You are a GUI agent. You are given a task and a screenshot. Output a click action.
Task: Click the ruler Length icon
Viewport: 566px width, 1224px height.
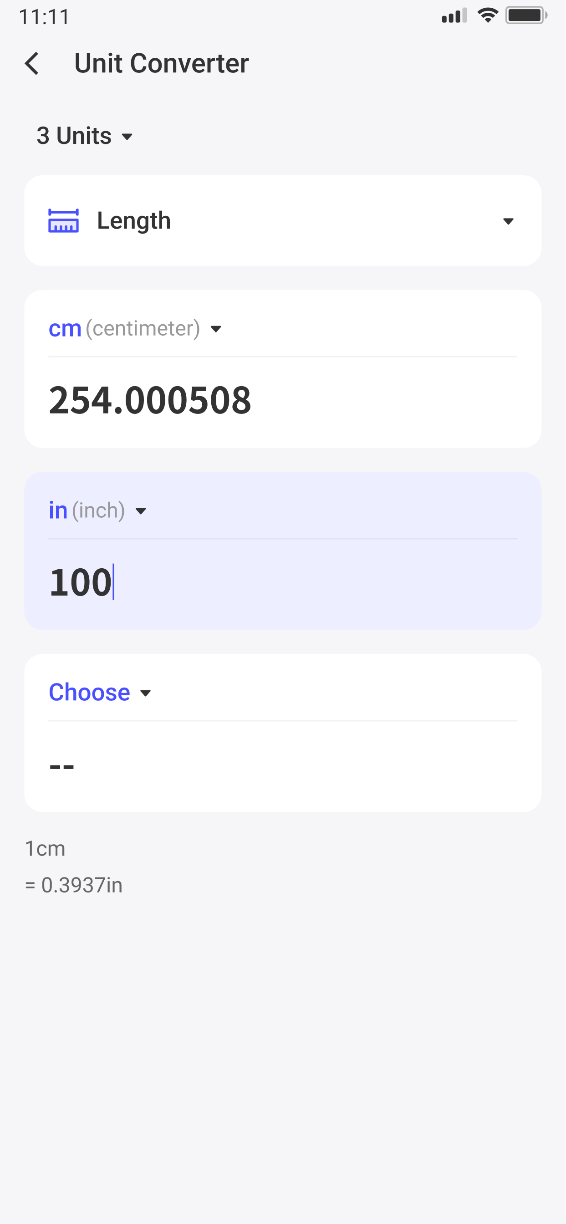[x=64, y=221]
